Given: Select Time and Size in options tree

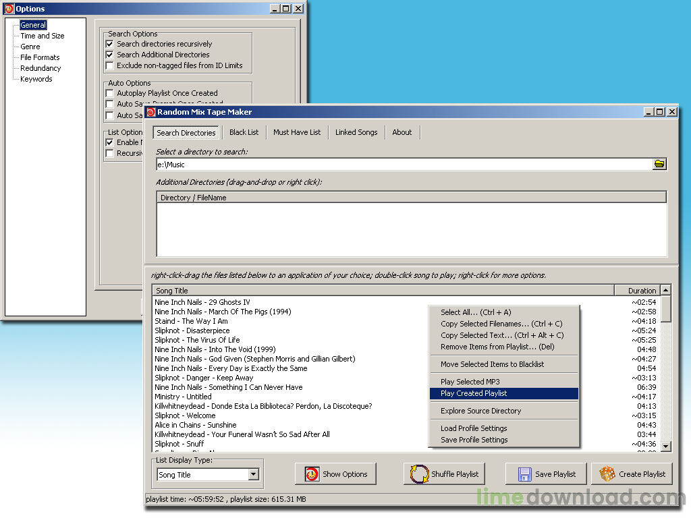Looking at the screenshot, I should (43, 36).
